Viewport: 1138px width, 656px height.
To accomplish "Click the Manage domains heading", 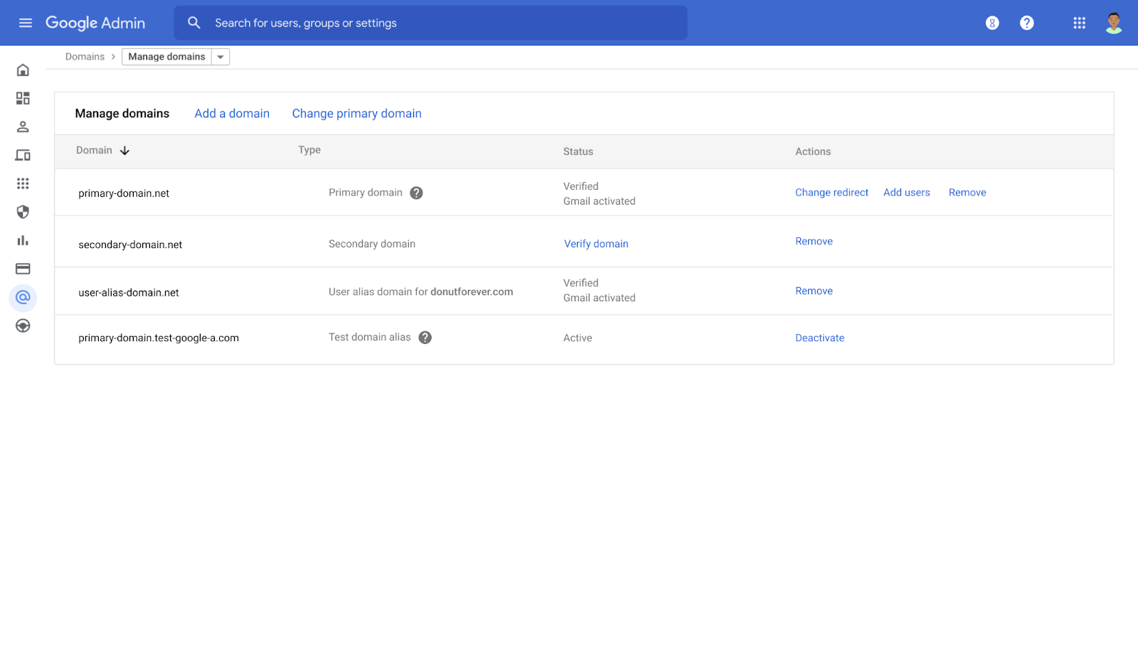I will 122,114.
